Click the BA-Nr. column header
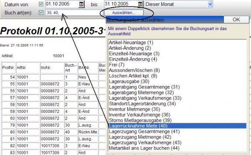 [88, 68]
